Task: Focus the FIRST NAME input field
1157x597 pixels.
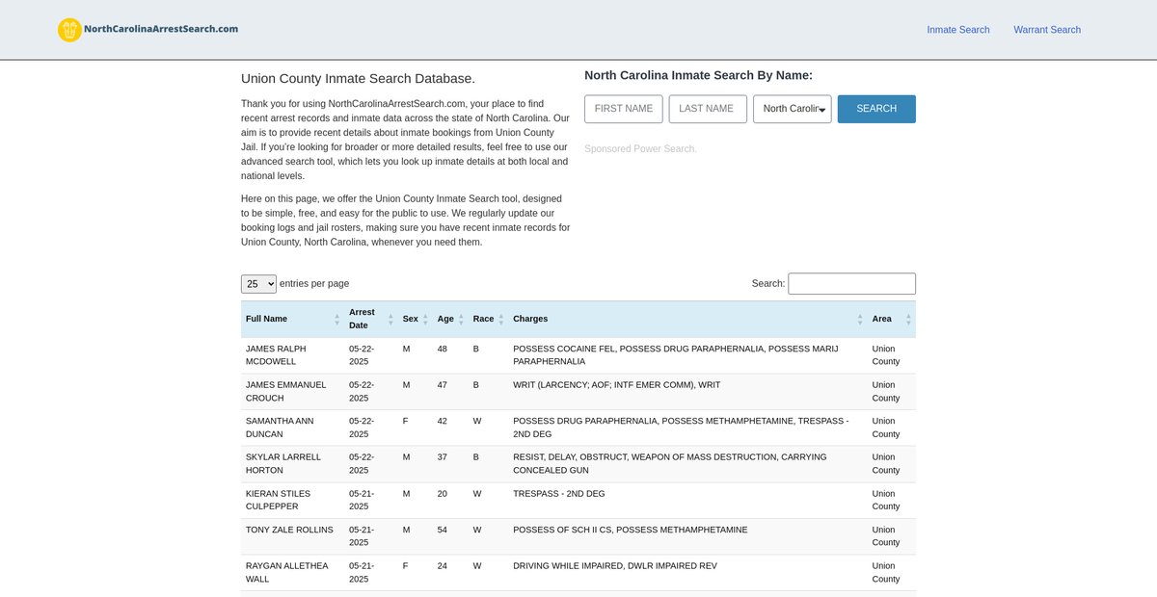Action: [624, 109]
